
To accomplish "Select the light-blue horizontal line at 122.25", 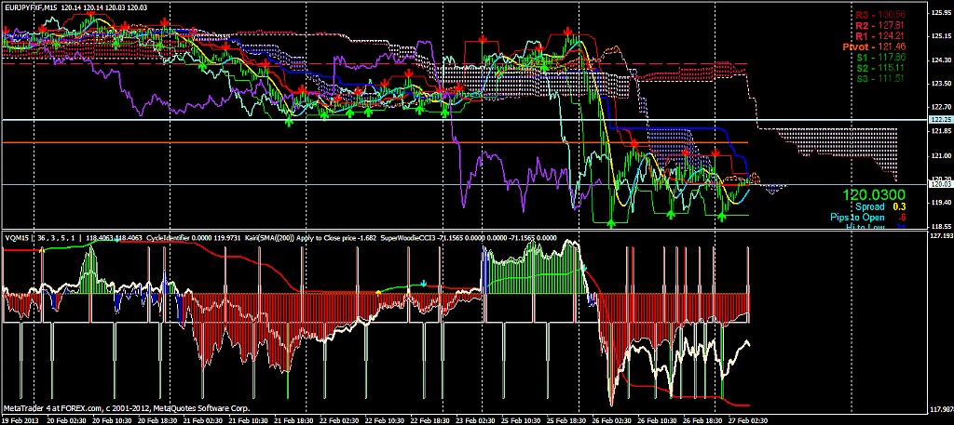I will (x=465, y=120).
